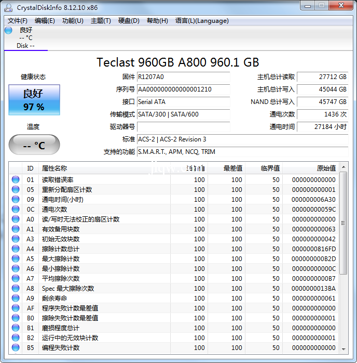Click status orb for 重新分配扇区计数 row
The height and width of the screenshot is (363, 357).
(16, 190)
